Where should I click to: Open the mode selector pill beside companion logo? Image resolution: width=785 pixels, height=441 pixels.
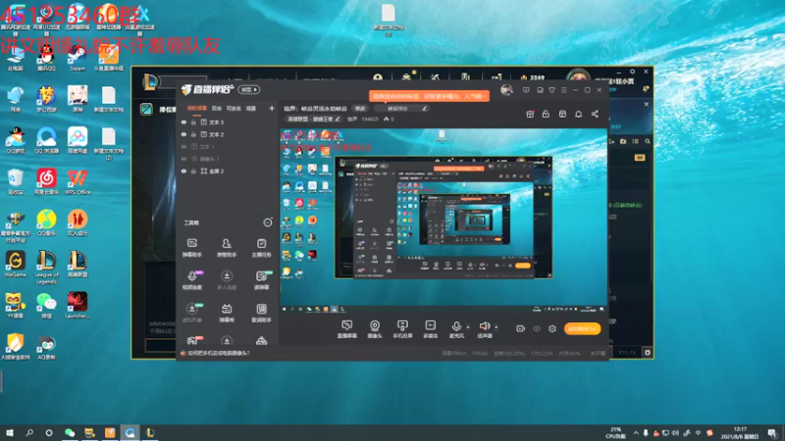point(249,90)
